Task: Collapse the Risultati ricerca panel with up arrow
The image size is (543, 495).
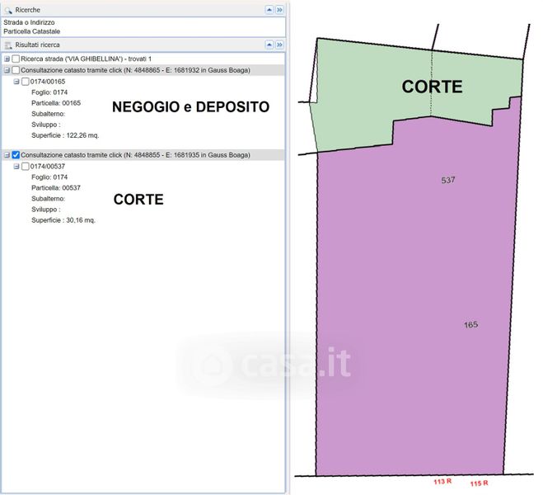Action: point(269,45)
